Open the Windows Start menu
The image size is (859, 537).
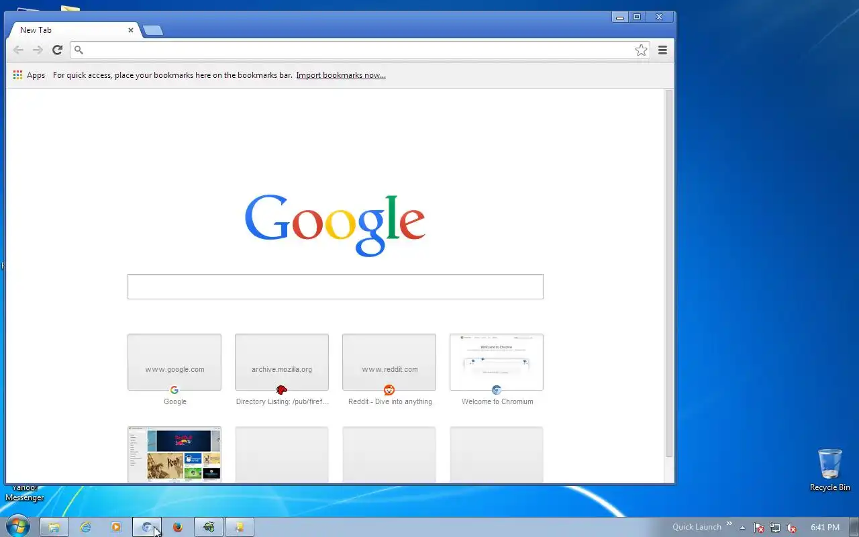(x=17, y=526)
